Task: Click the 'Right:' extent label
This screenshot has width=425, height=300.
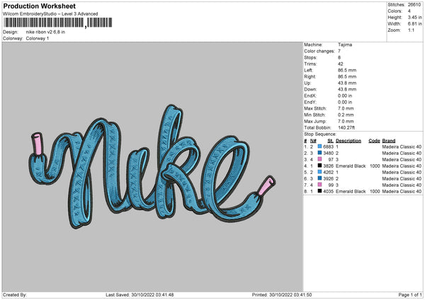Action: point(310,76)
